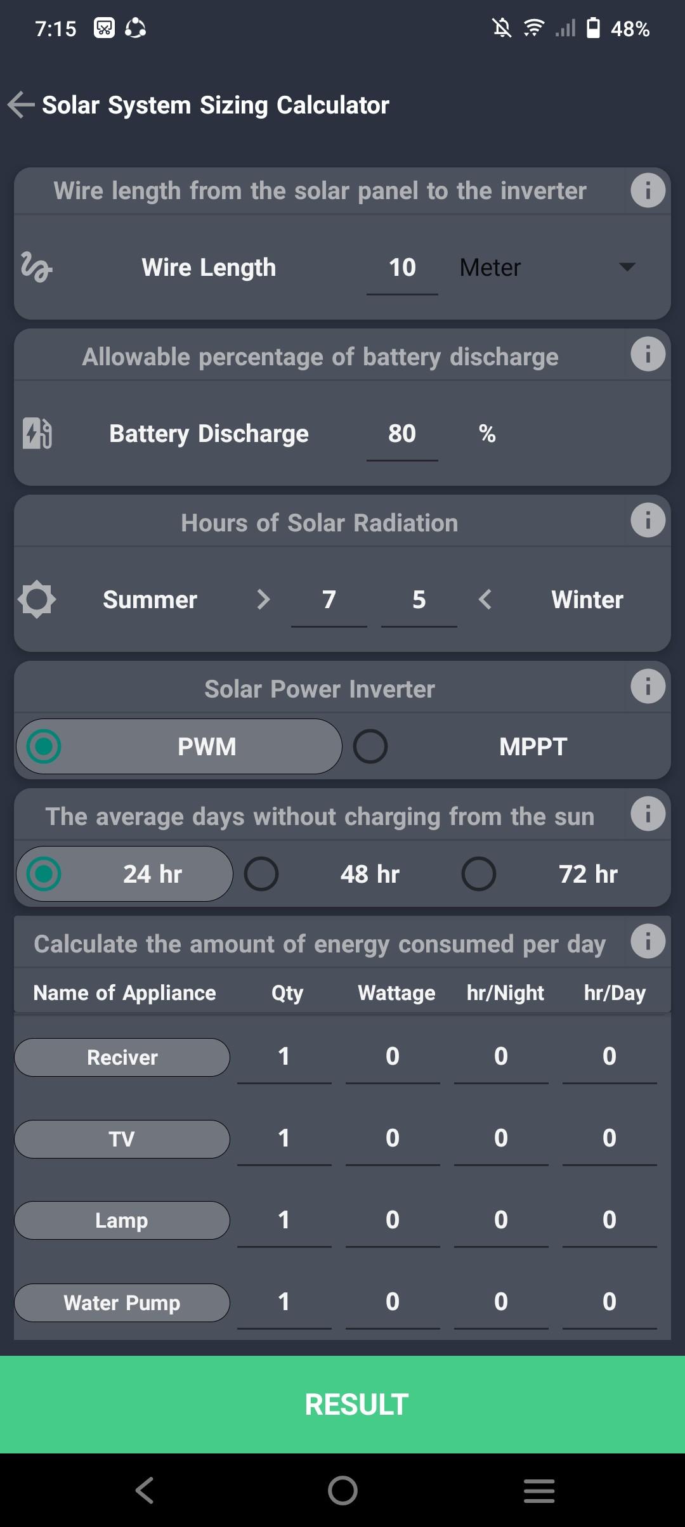Tap the Summer solar hours field
Viewport: 685px width, 1527px height.
(x=329, y=600)
